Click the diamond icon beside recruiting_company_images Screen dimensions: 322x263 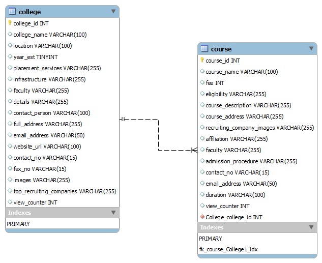click(x=202, y=127)
